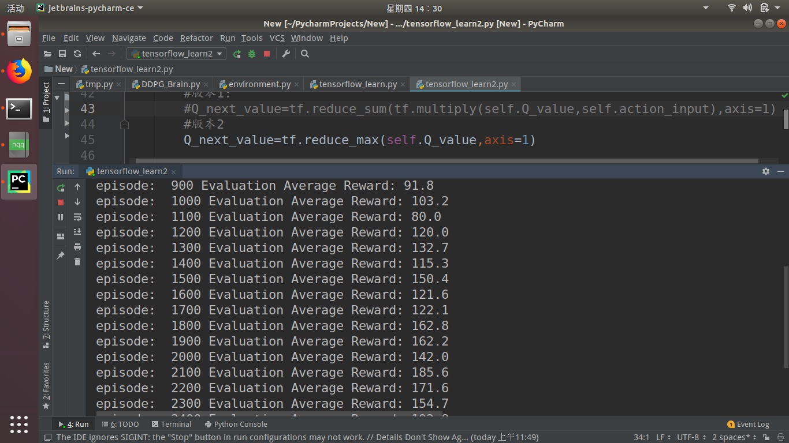This screenshot has height=443, width=789.
Task: Switch to the environment.py tab
Action: tap(259, 84)
